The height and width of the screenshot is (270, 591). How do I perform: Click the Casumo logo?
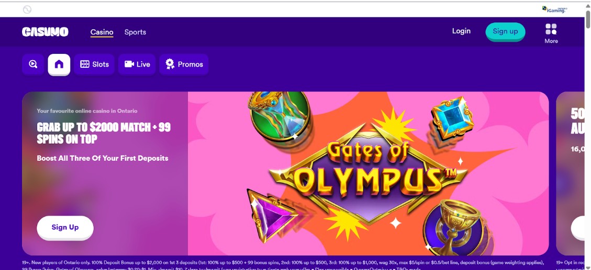[x=45, y=32]
